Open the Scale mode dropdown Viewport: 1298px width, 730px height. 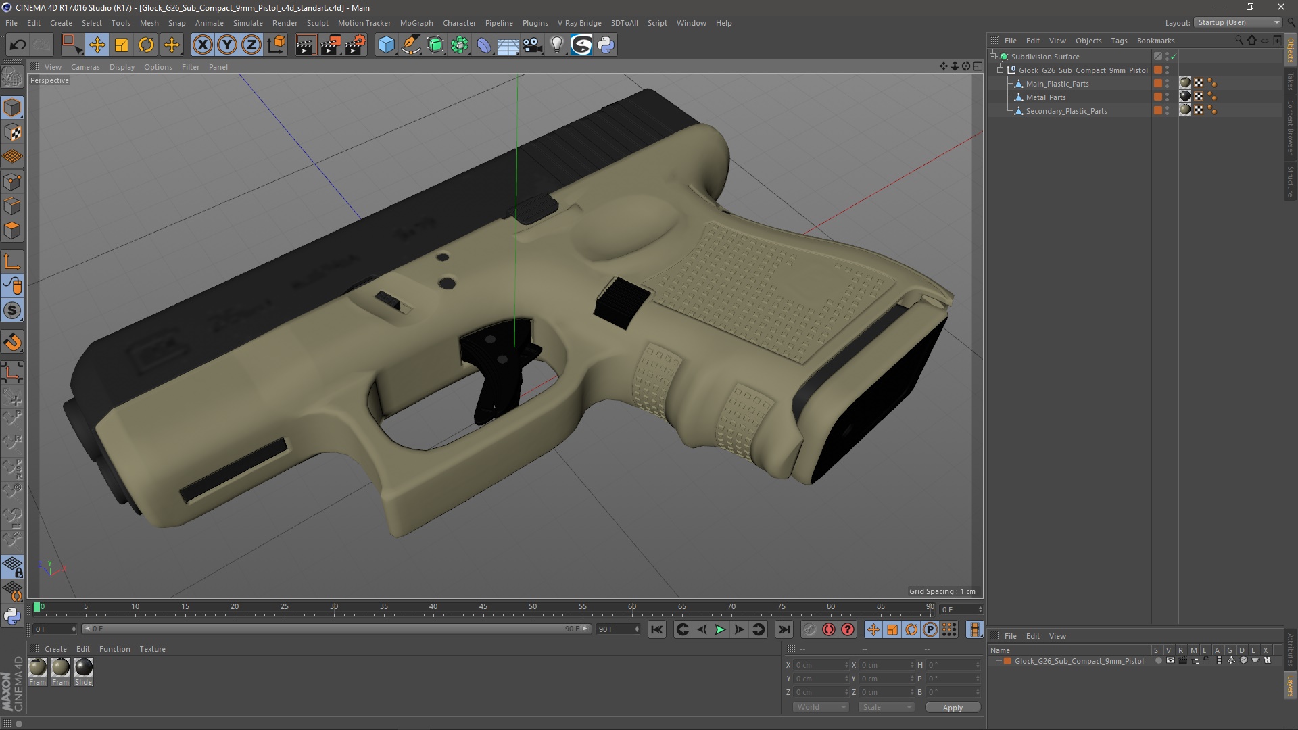click(x=886, y=707)
